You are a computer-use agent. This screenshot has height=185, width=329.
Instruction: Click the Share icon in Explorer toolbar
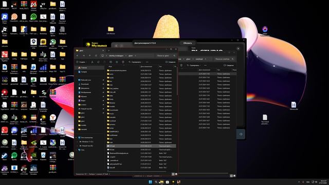[x=117, y=62]
